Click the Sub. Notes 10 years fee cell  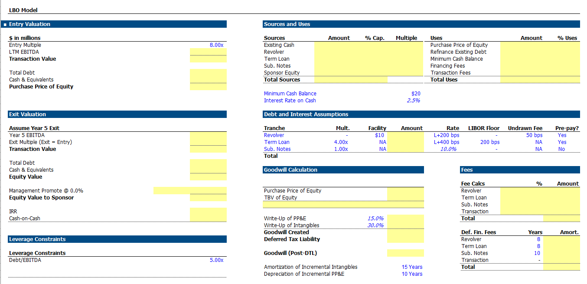537,253
